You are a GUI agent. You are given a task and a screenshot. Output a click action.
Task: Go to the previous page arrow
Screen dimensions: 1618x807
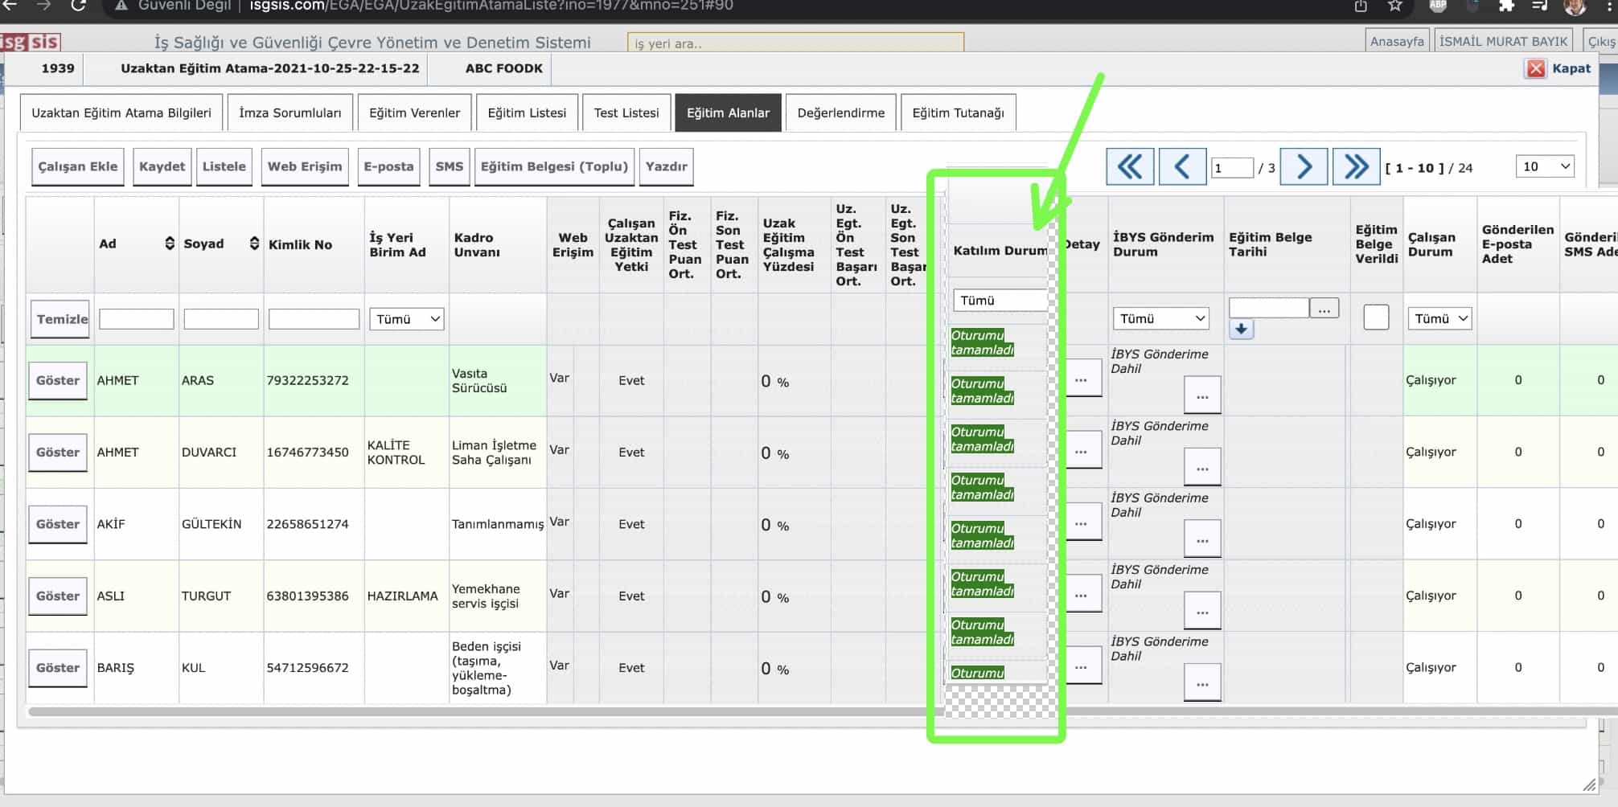point(1181,167)
